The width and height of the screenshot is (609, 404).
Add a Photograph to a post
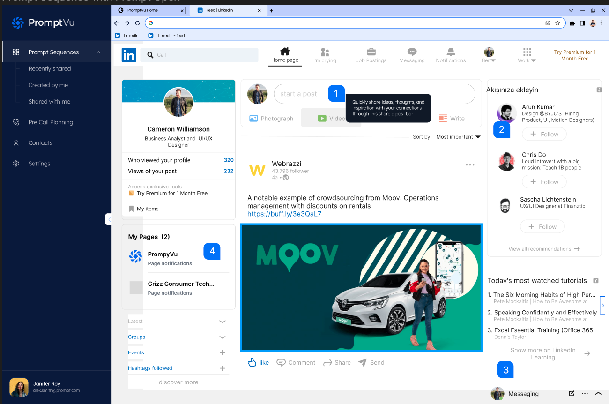click(271, 119)
